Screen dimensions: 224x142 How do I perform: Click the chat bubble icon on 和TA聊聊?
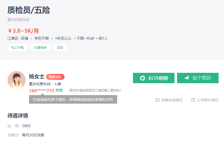(142, 78)
